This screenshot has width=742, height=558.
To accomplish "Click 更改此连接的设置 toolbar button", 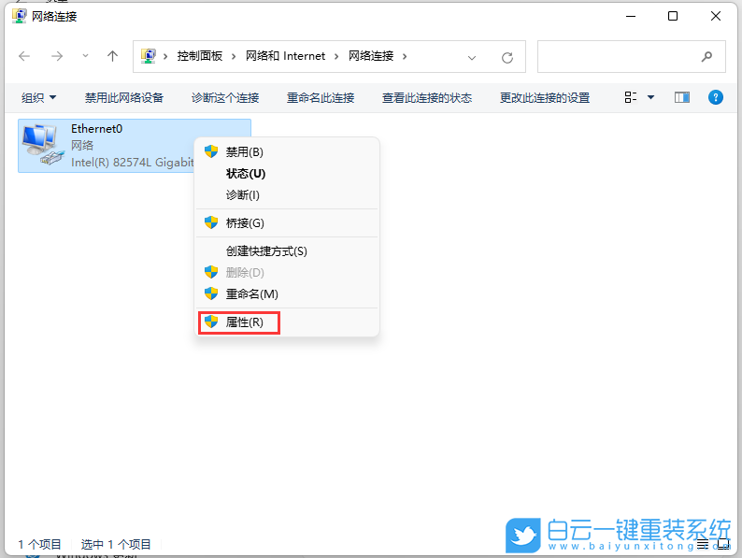I will click(545, 98).
